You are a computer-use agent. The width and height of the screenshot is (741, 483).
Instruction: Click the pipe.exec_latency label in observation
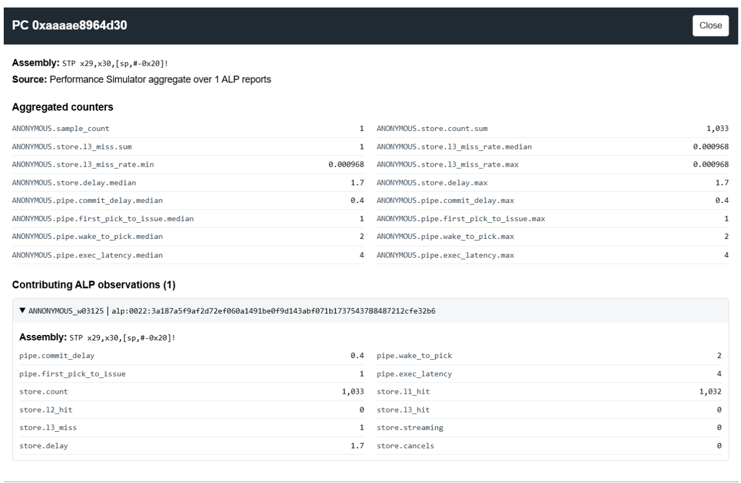coord(414,374)
